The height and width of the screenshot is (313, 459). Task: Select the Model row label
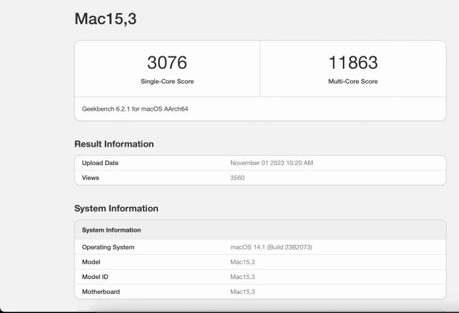coord(91,262)
